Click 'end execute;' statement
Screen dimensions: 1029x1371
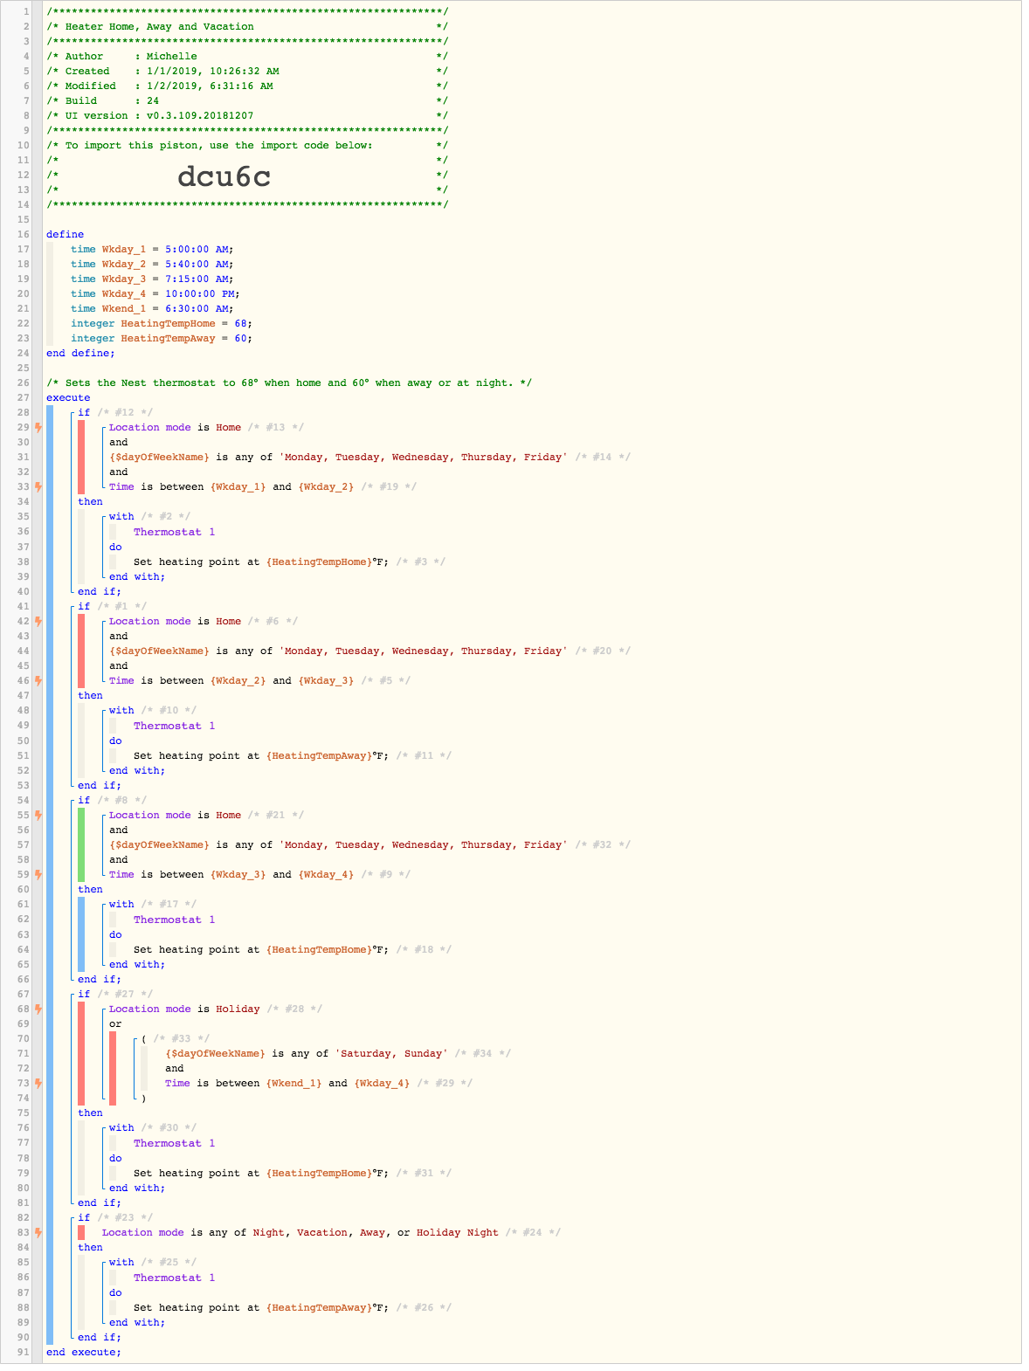click(x=84, y=1352)
